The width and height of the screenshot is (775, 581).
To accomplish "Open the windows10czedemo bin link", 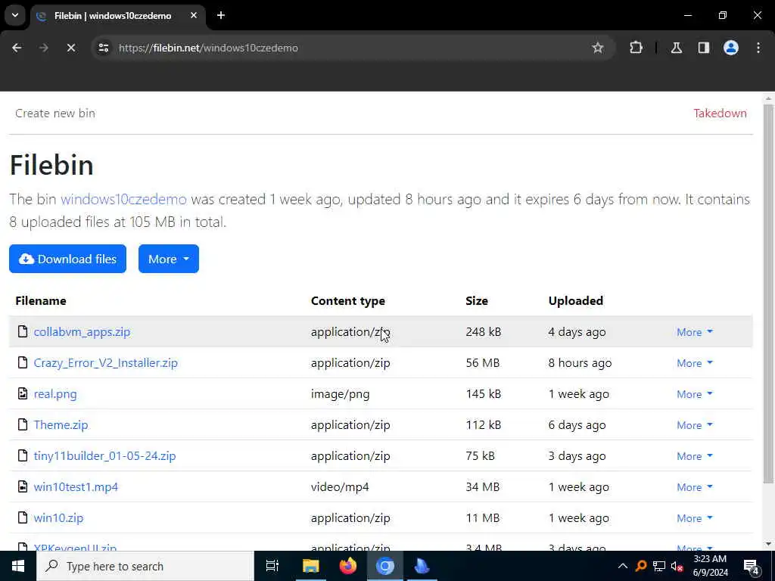I will pos(123,199).
